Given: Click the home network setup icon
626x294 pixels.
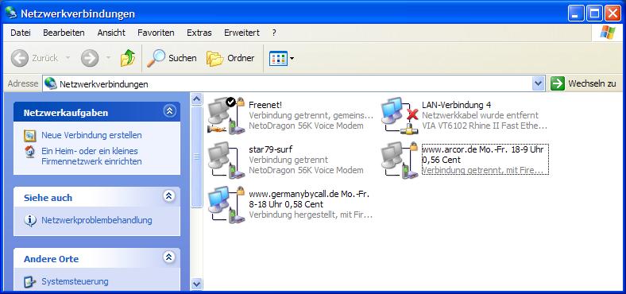Looking at the screenshot, I should pyautogui.click(x=30, y=152).
